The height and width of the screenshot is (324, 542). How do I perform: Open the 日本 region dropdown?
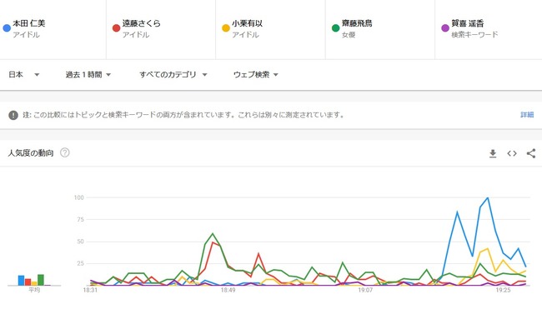[24, 75]
